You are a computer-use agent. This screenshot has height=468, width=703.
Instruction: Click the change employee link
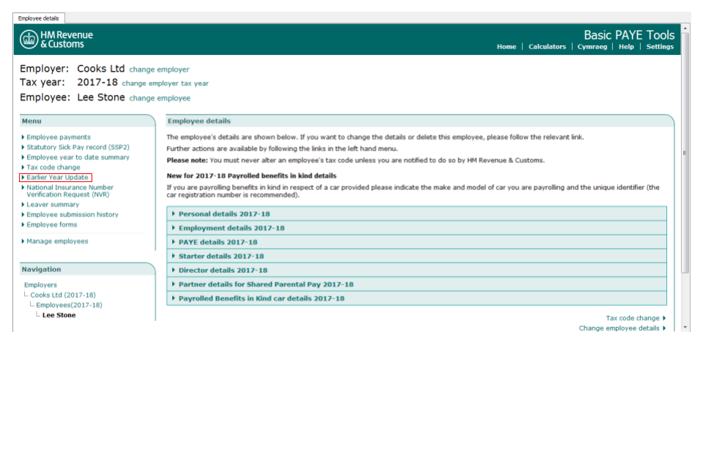click(x=160, y=98)
